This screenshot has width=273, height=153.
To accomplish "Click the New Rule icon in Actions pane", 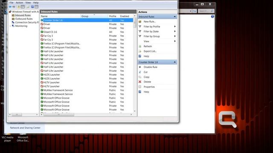I will coord(140,22).
